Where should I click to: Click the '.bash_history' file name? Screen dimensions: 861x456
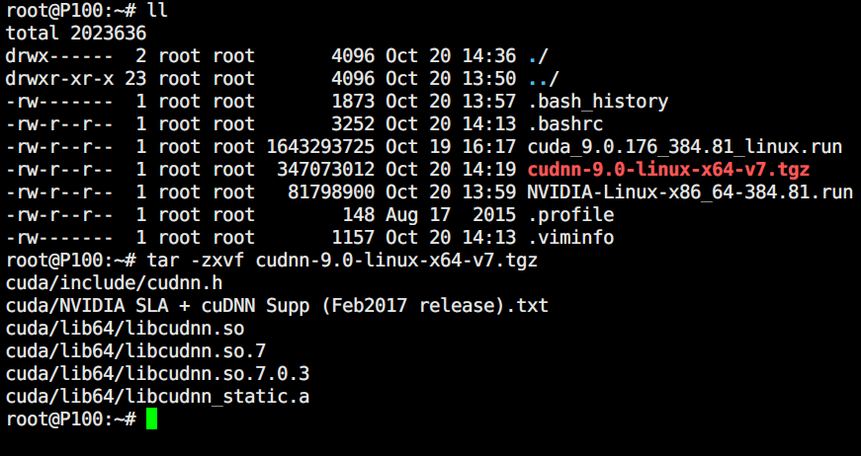coord(598,102)
